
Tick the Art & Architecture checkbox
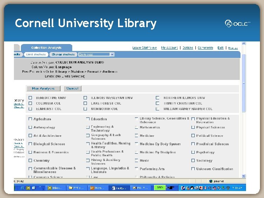pos(30,136)
